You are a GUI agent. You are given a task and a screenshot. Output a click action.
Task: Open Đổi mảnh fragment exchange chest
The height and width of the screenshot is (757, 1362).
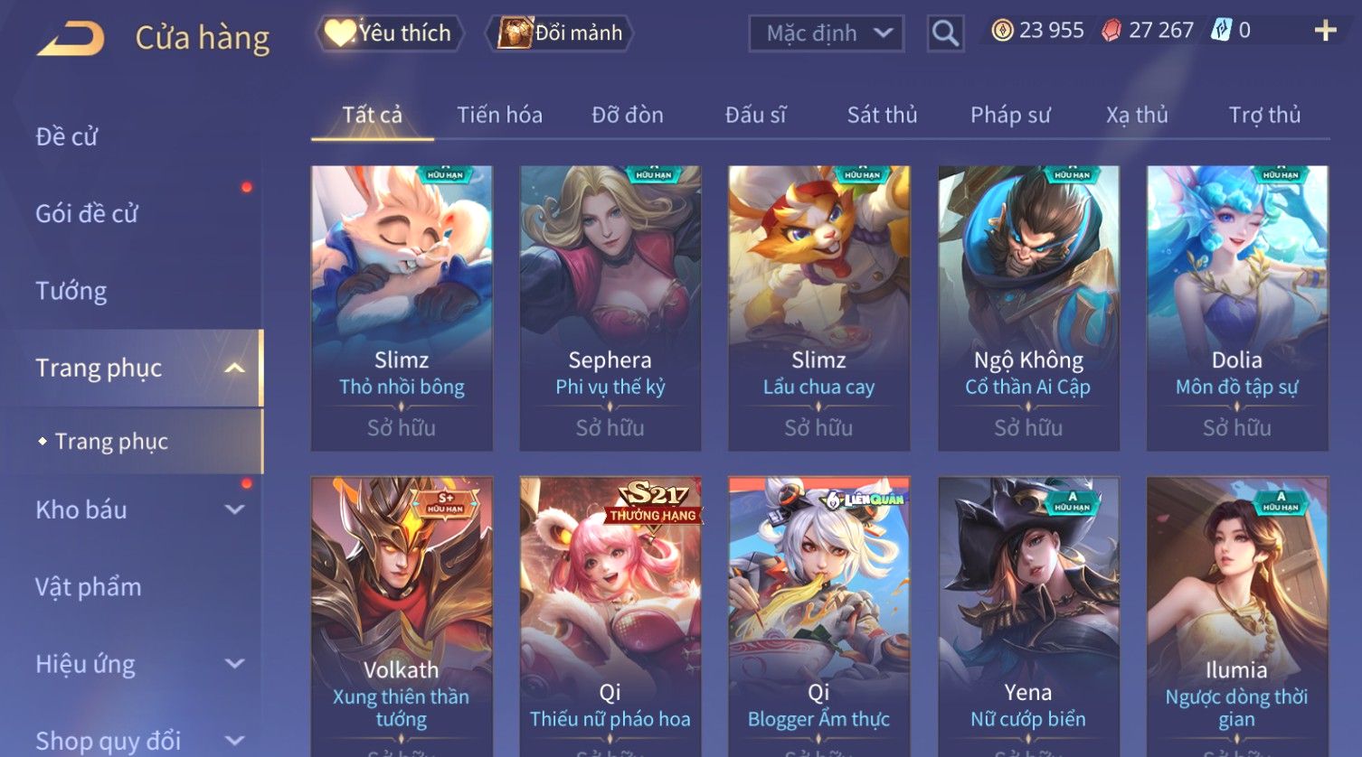[x=560, y=33]
